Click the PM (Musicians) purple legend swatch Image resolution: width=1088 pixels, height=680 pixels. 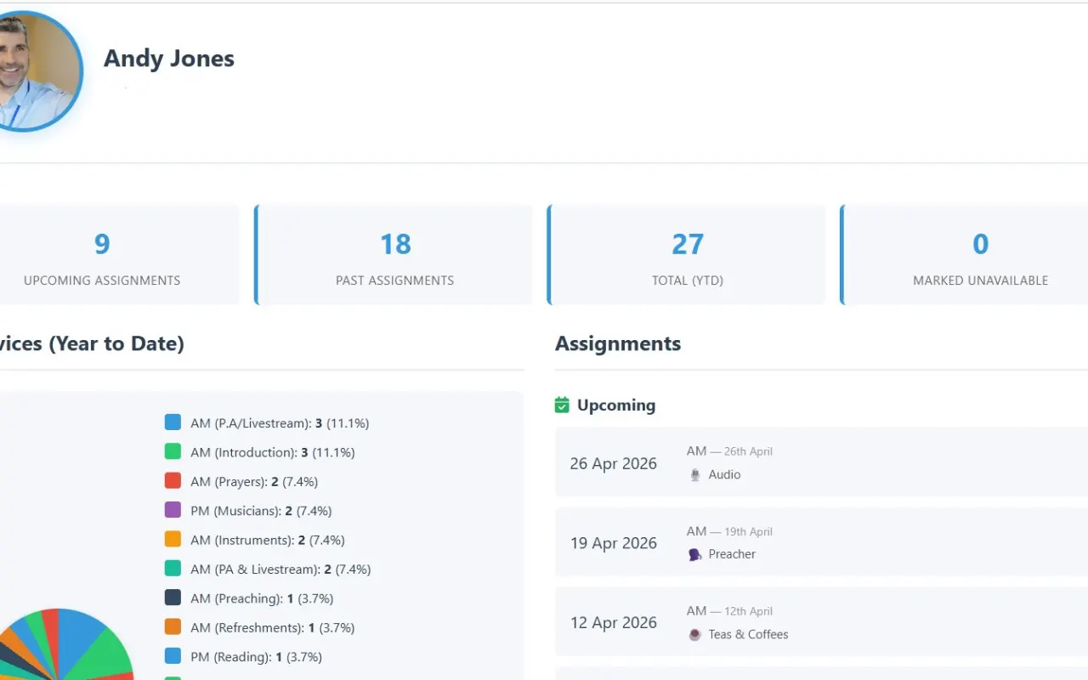pos(173,510)
